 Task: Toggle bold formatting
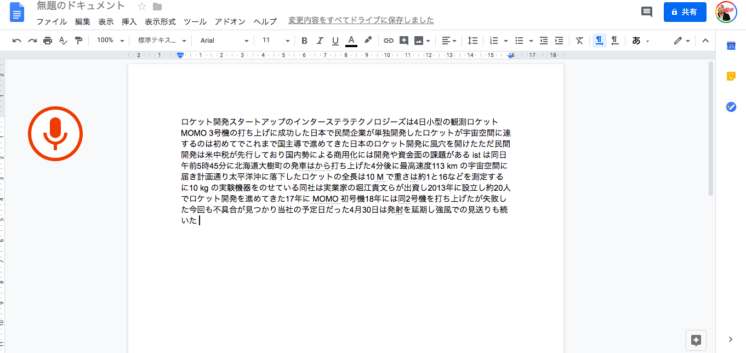tap(305, 41)
